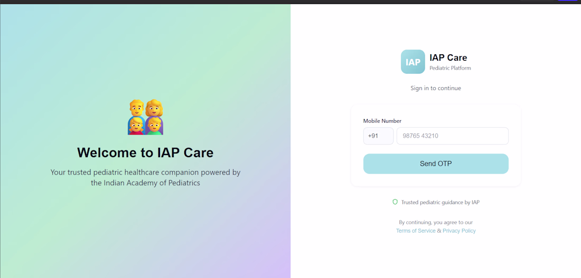
Task: Click the By continuing, you agree text
Action: [436, 222]
